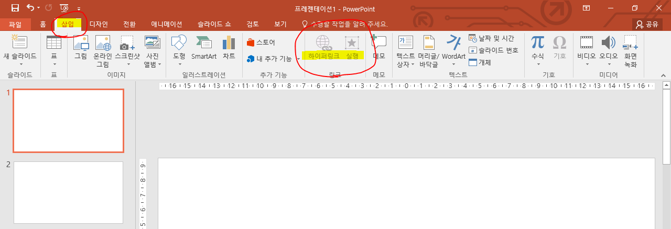
Task: Click the 화면 녹화 (Screen Recording) icon
Action: pos(631,43)
